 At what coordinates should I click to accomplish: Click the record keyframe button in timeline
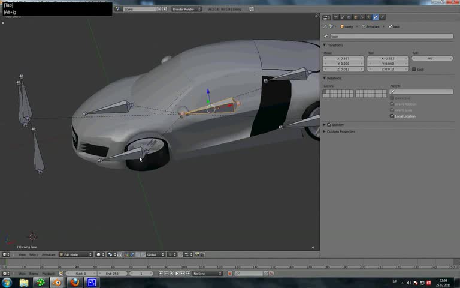(x=230, y=274)
